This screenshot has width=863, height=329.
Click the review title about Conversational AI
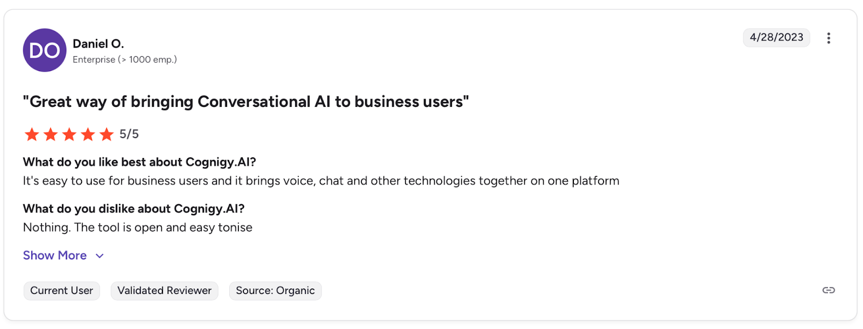pyautogui.click(x=246, y=102)
